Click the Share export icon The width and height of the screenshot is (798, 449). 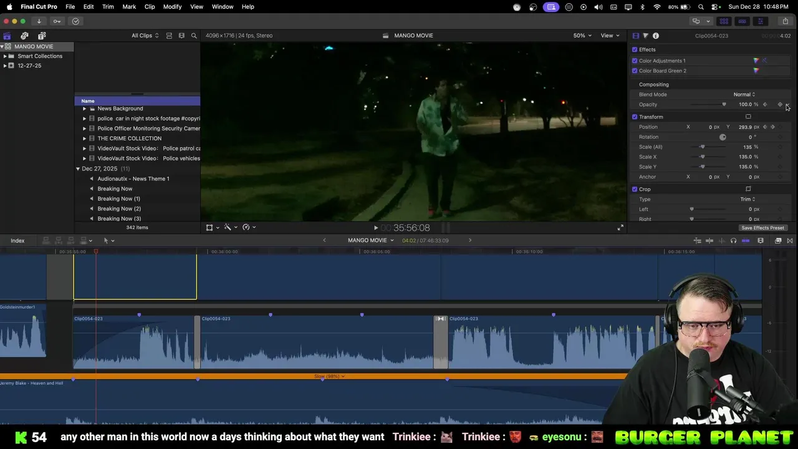(785, 21)
